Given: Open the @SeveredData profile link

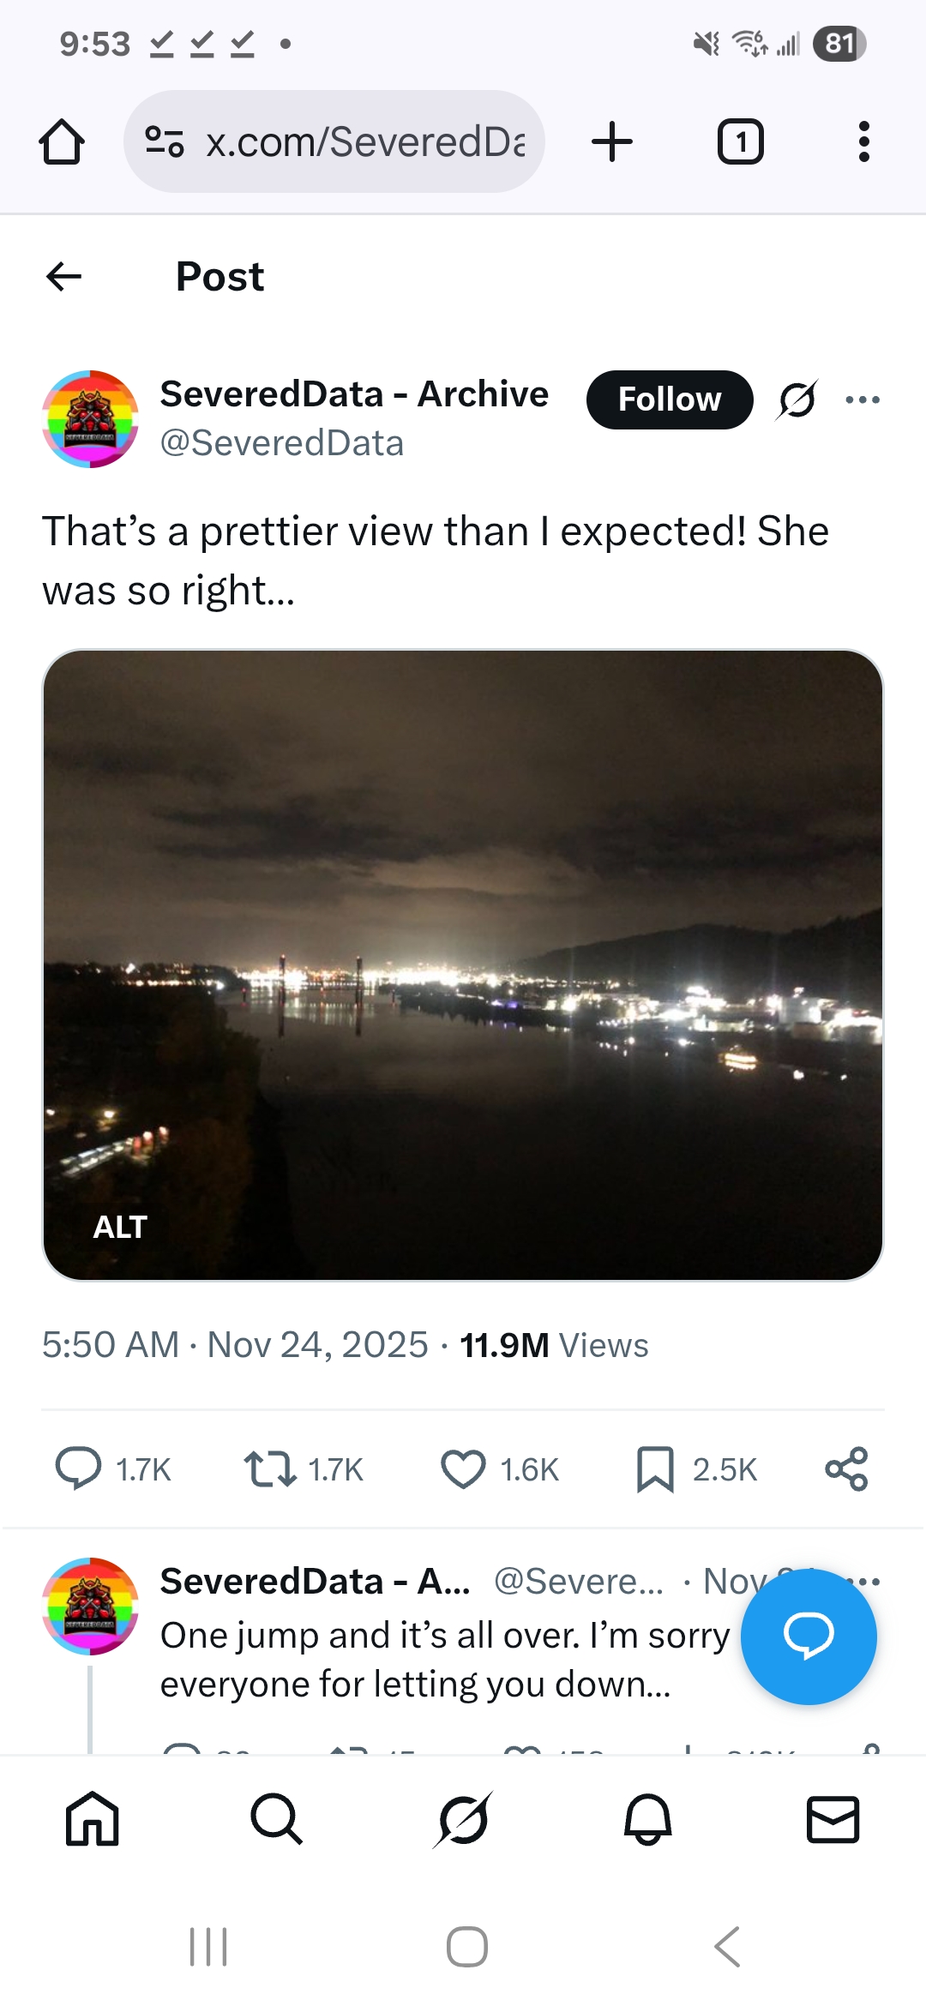Looking at the screenshot, I should pos(281,443).
